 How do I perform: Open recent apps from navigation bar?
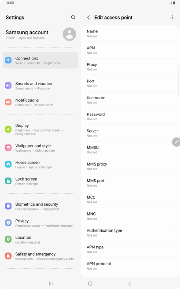coord(51,283)
